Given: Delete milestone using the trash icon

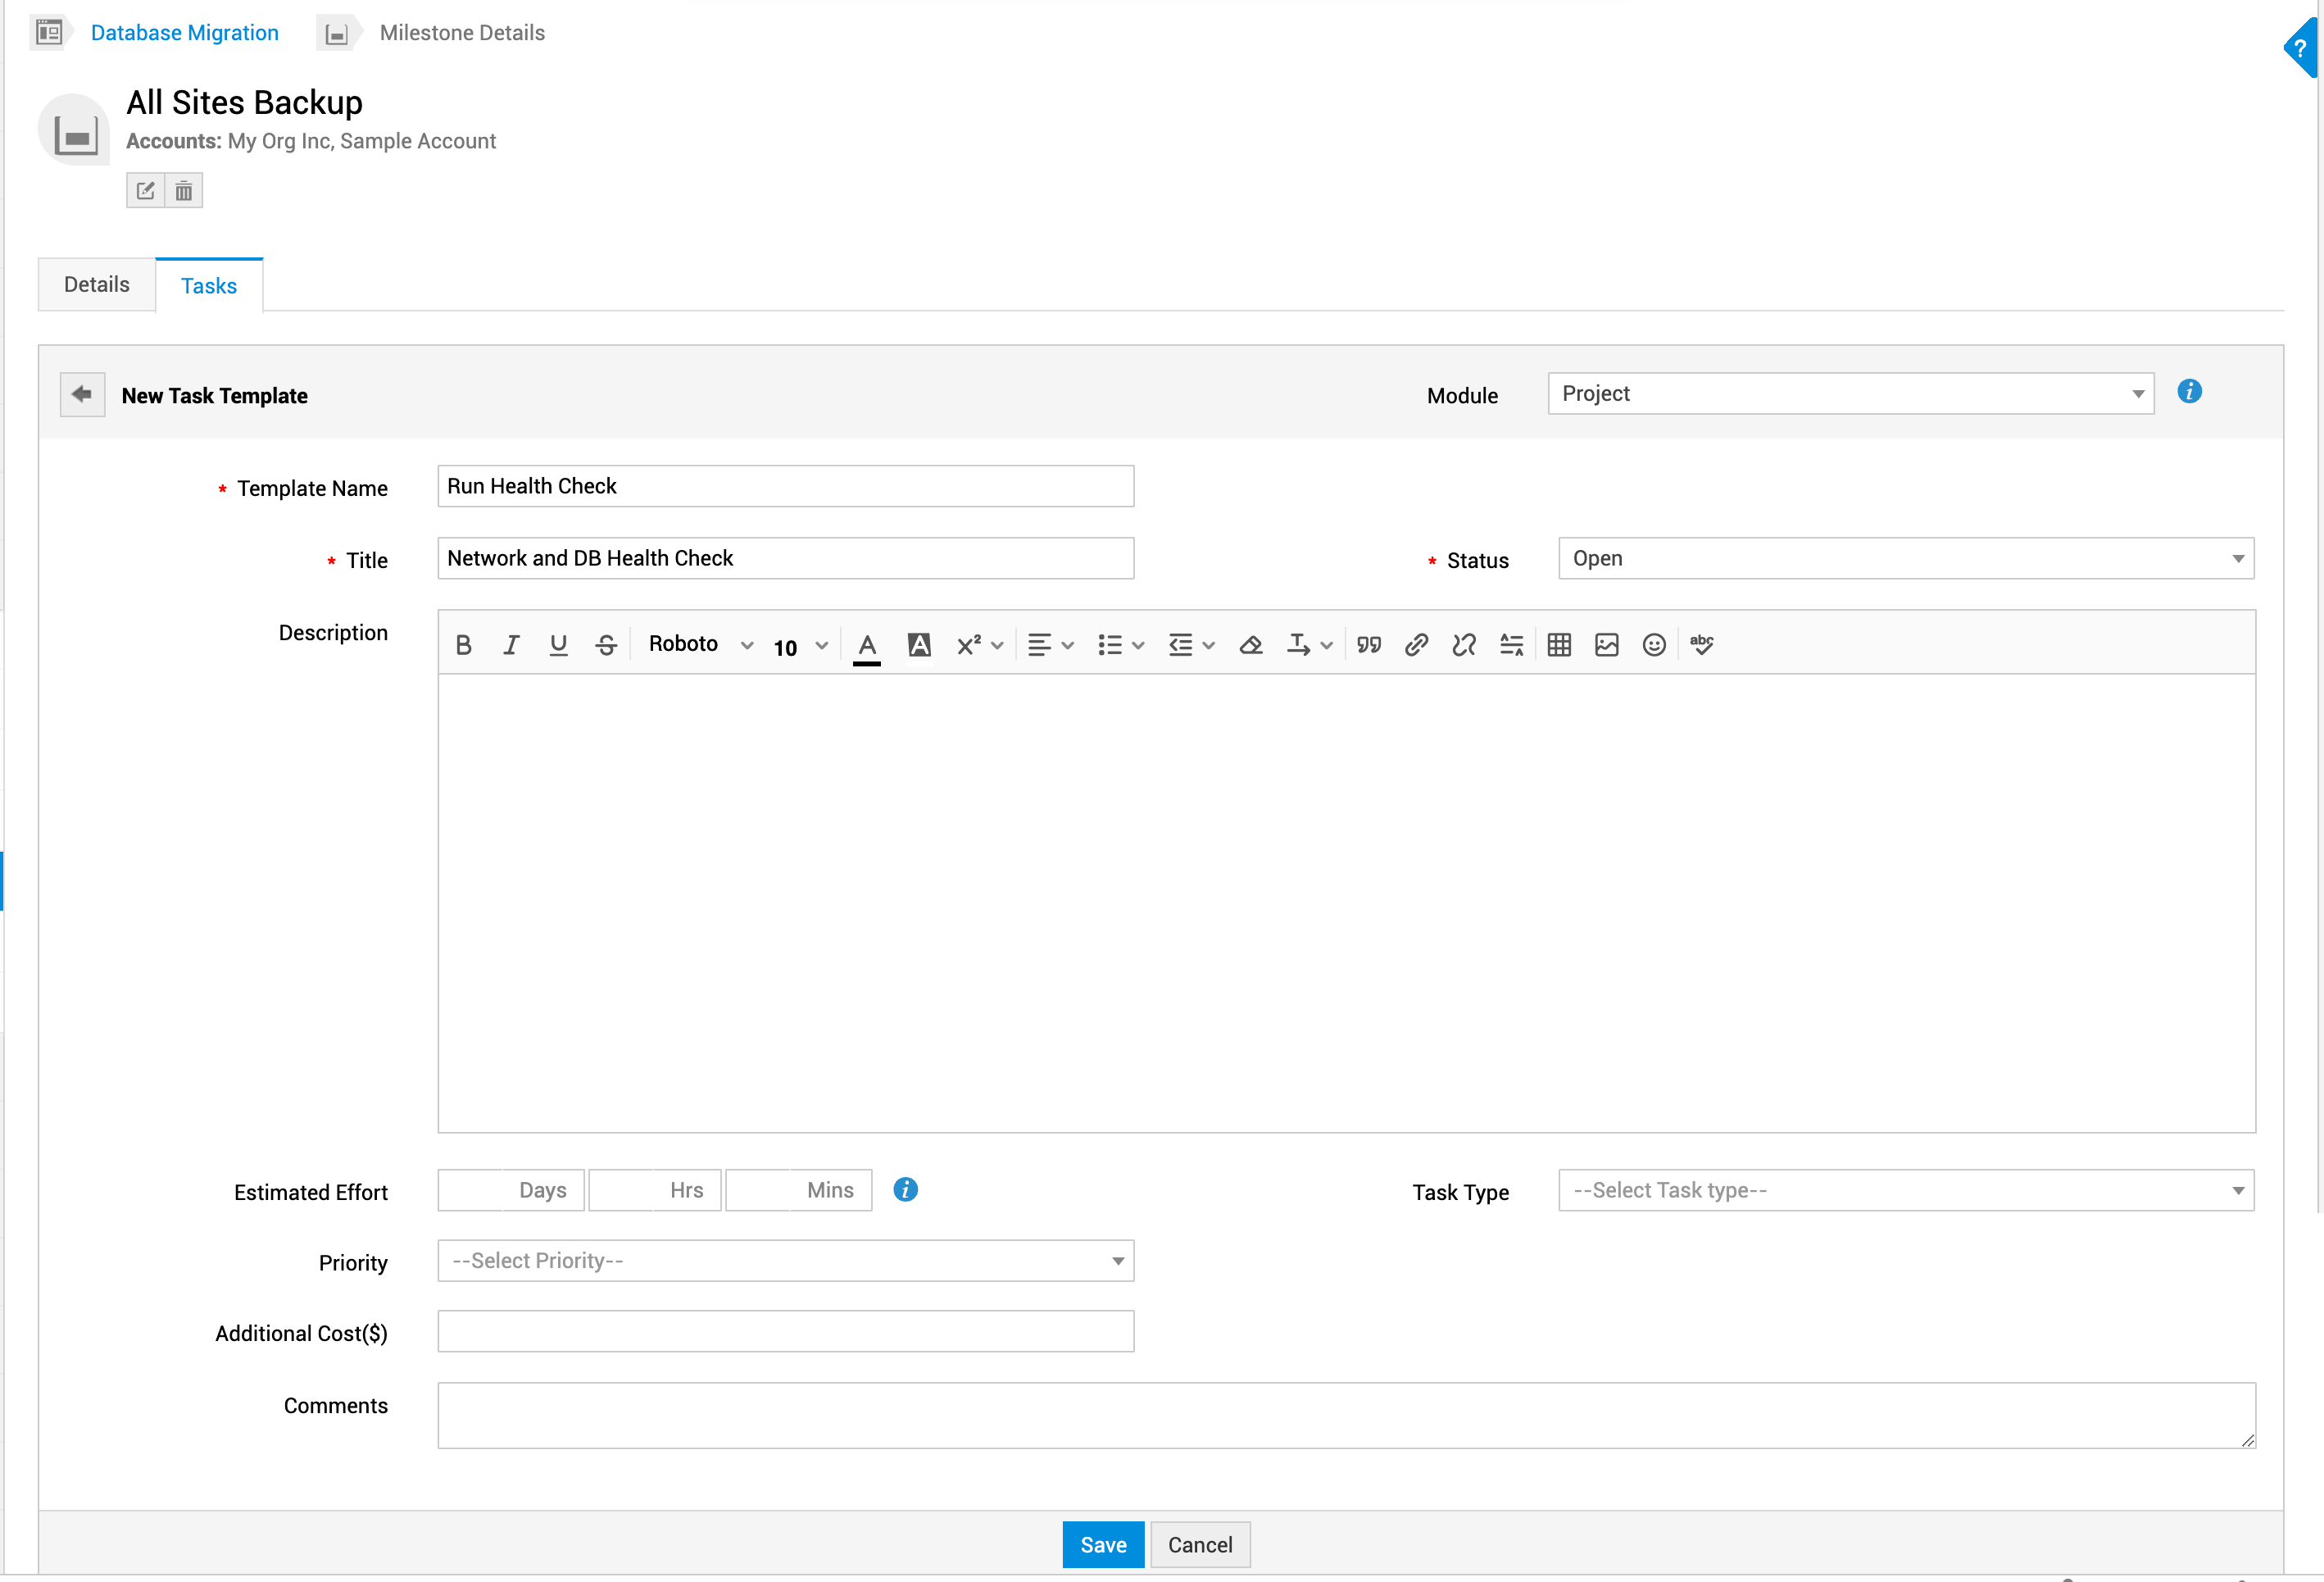Looking at the screenshot, I should 184,191.
